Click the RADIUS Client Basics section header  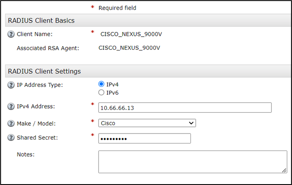pos(41,21)
